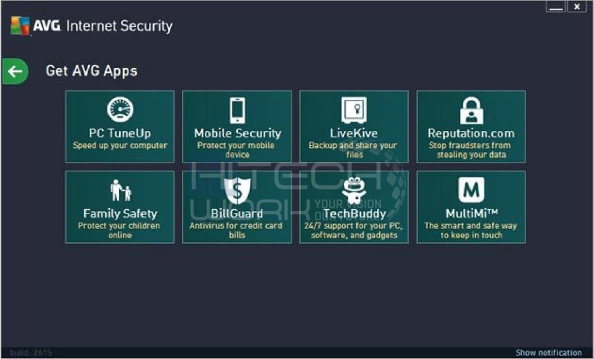Image resolution: width=594 pixels, height=359 pixels.
Task: Click '24/7 support for your PC' description
Action: 354,231
